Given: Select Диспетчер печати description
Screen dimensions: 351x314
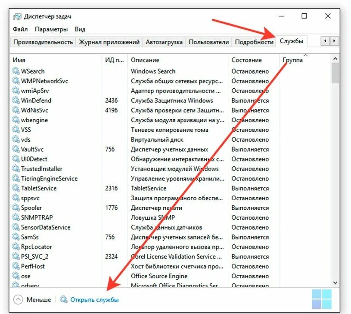Looking at the screenshot, I should 156,208.
